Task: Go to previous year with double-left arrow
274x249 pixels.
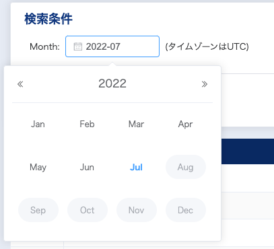Action: pyautogui.click(x=20, y=84)
